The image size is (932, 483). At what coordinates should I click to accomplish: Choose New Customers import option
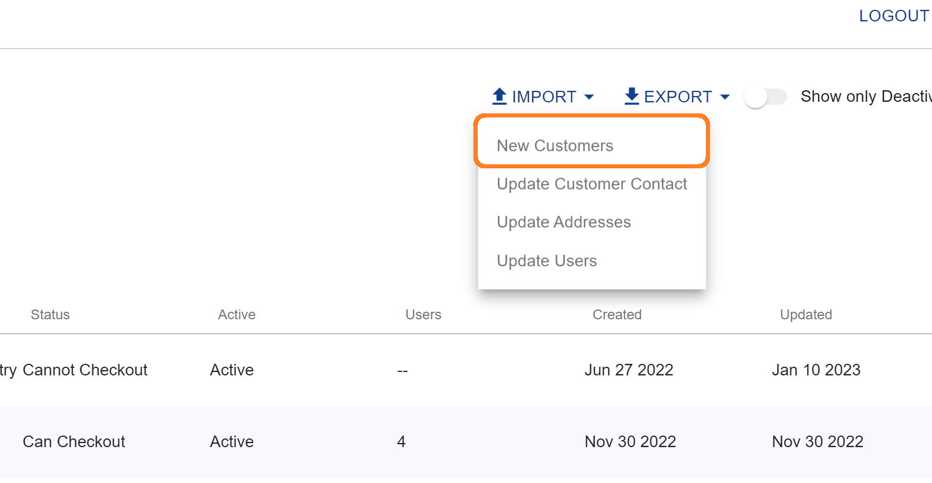tap(591, 146)
